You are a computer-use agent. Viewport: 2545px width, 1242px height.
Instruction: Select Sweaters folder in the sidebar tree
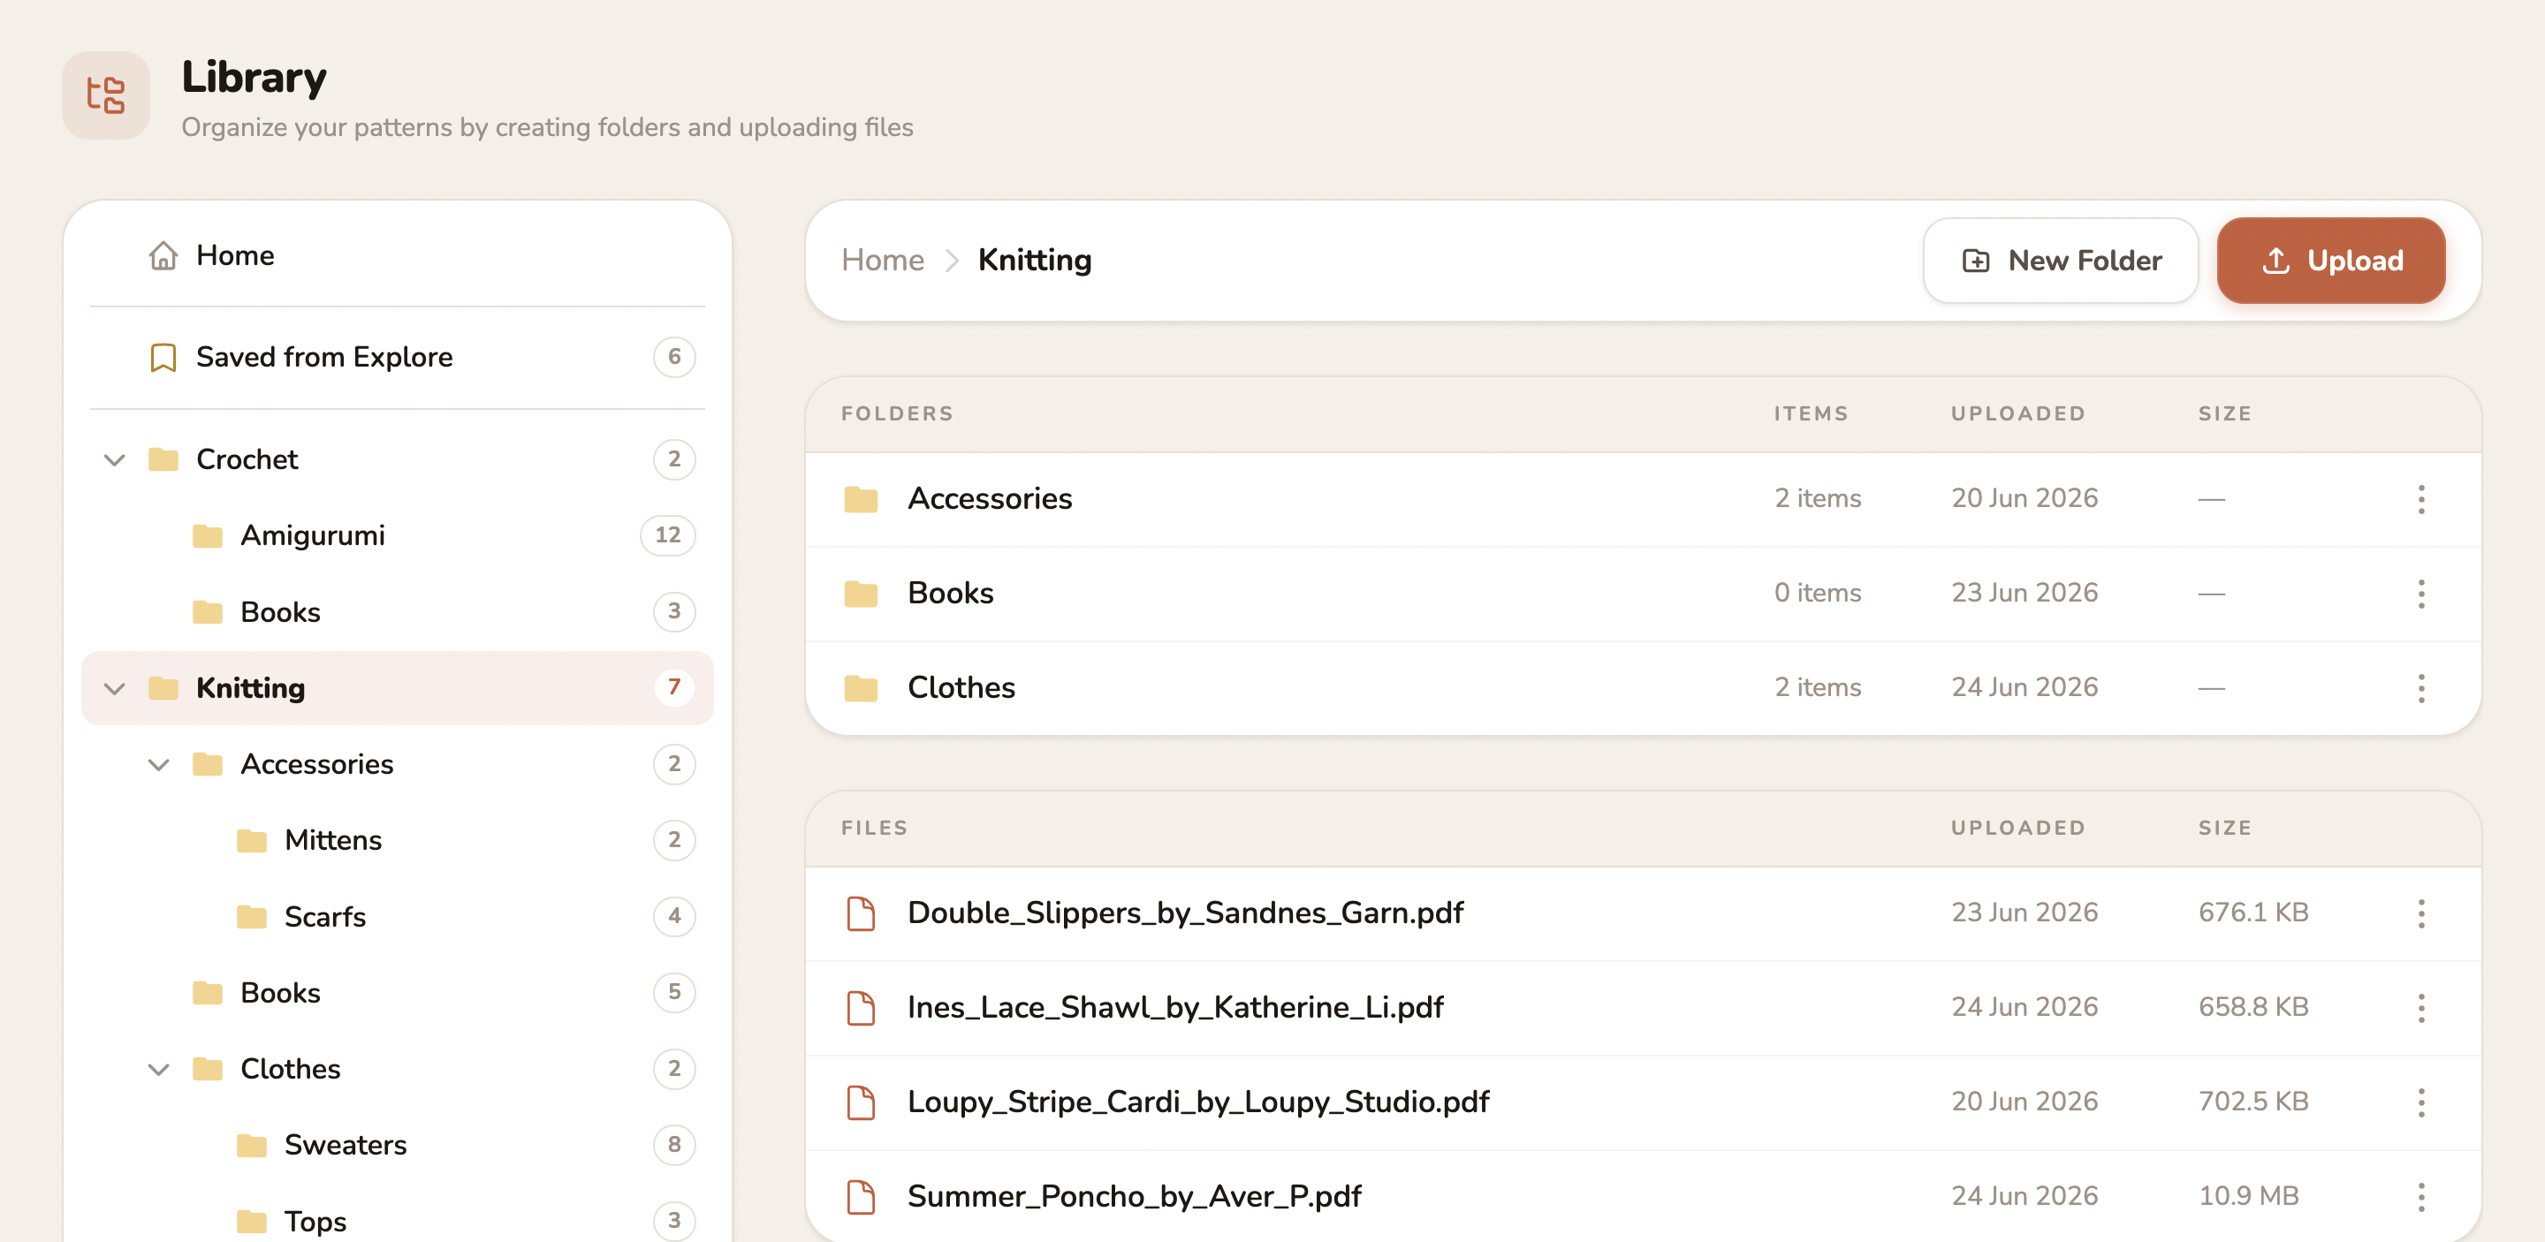(397, 1144)
